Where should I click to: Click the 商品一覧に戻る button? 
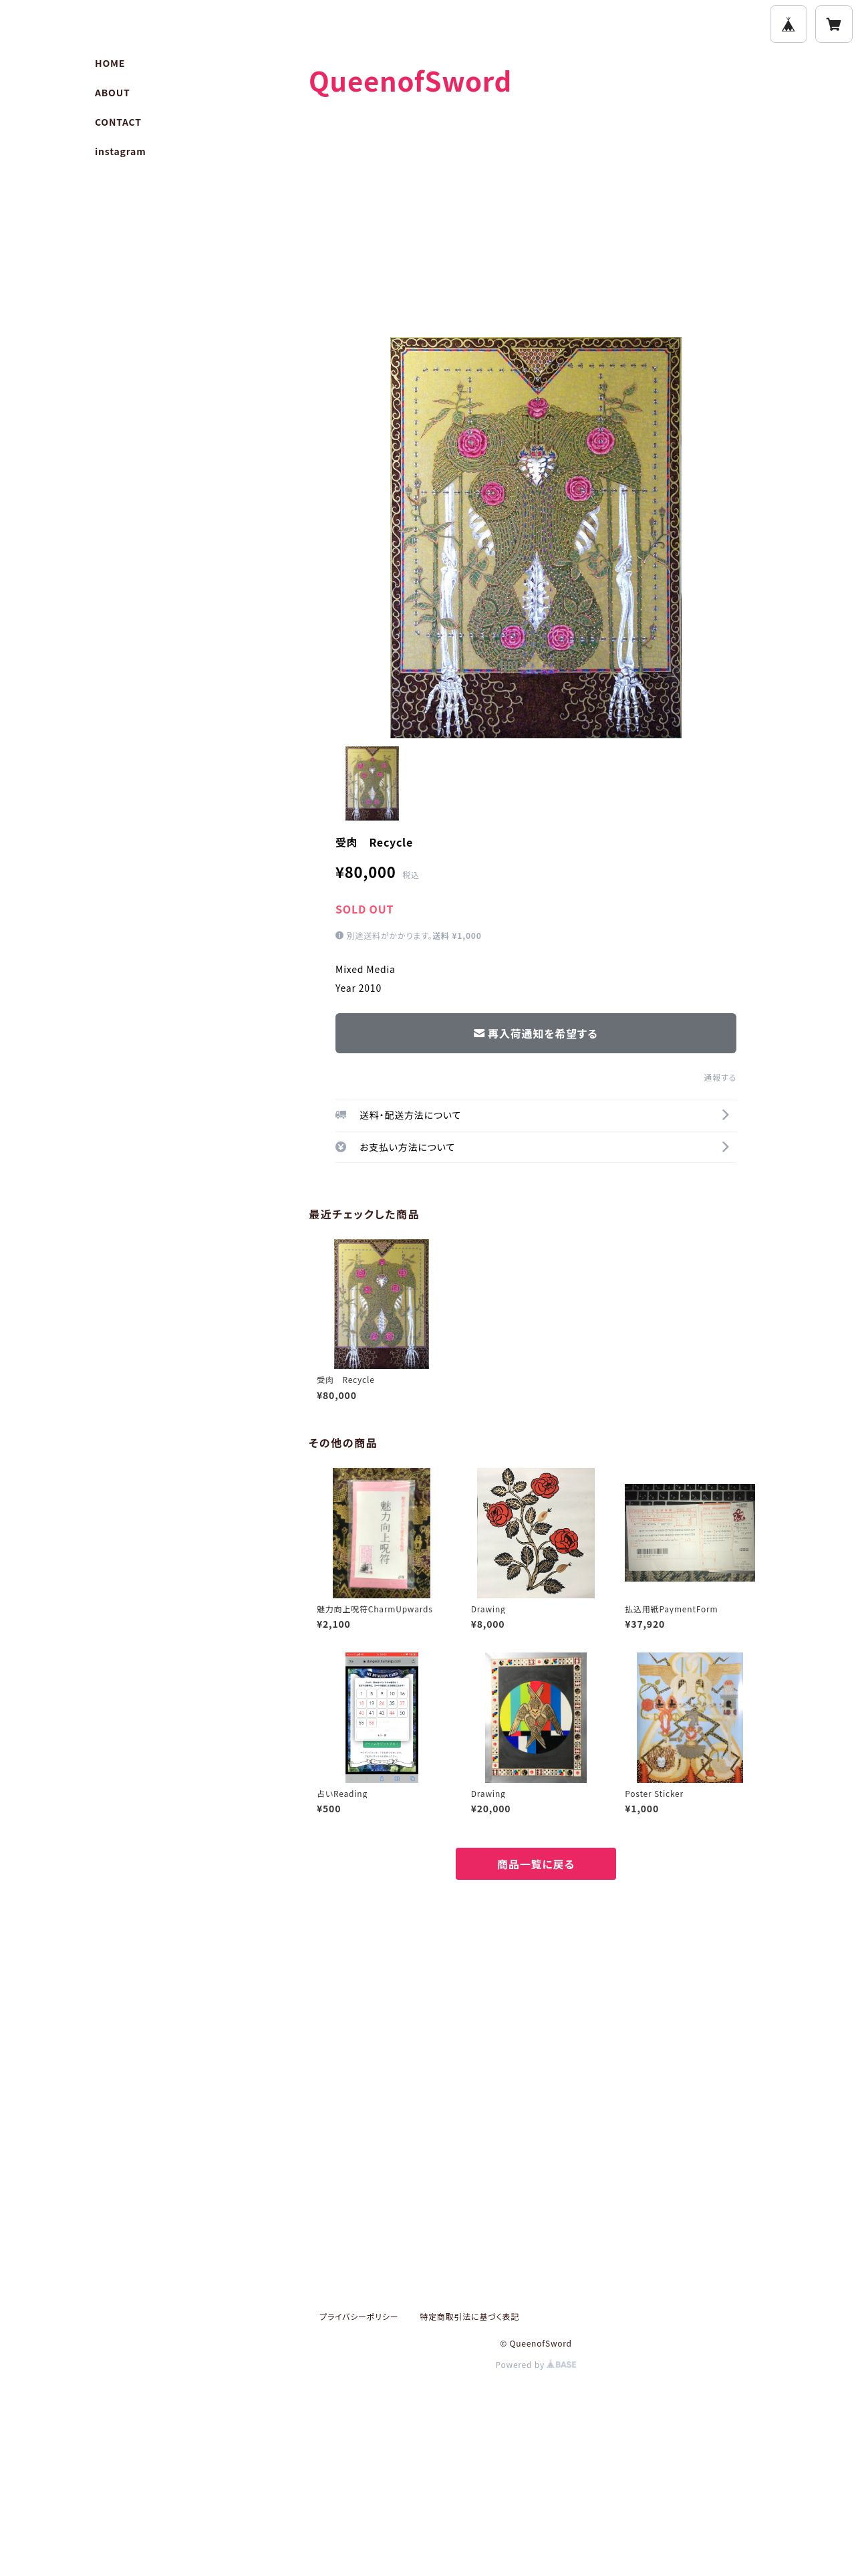click(535, 1864)
